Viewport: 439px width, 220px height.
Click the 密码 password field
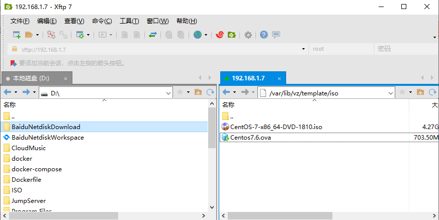406,49
